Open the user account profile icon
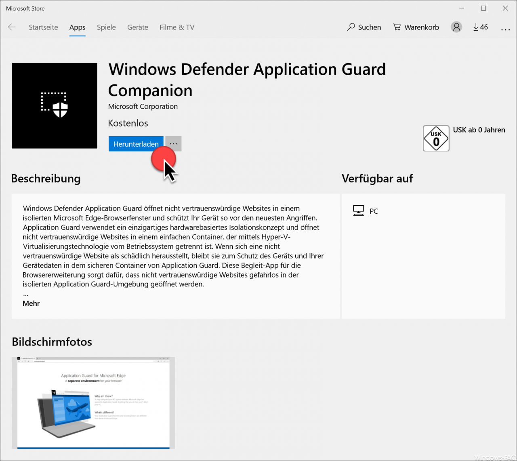Image resolution: width=517 pixels, height=461 pixels. point(456,27)
